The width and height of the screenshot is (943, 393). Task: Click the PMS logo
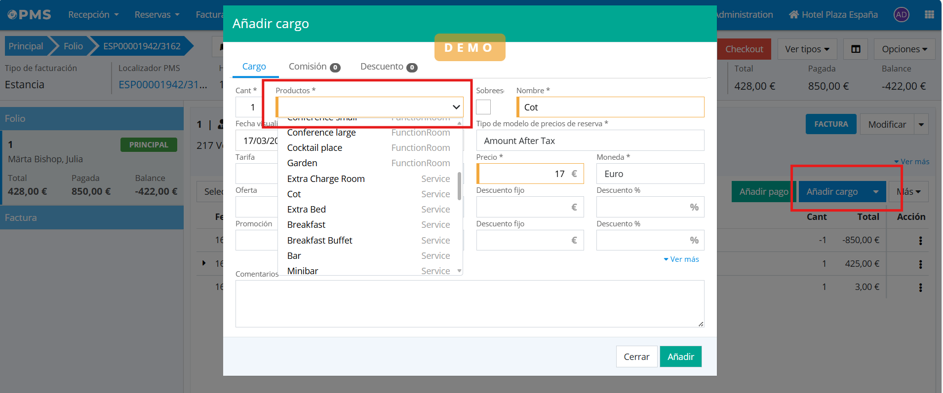click(30, 15)
